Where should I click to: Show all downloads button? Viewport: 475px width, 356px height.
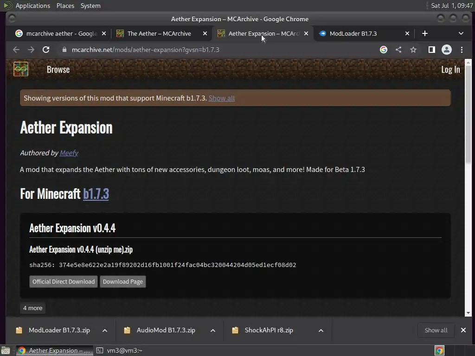[436, 330]
